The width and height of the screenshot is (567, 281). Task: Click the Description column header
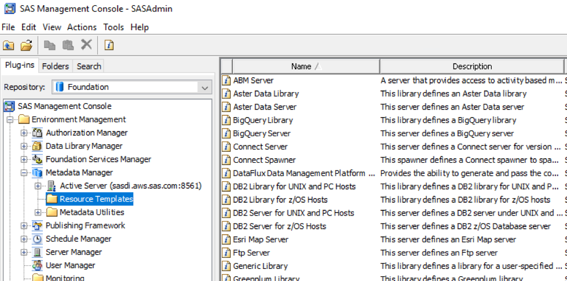point(472,66)
